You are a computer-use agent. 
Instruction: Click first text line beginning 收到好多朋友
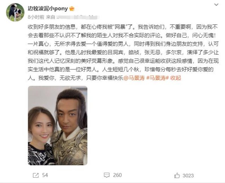click(x=123, y=27)
